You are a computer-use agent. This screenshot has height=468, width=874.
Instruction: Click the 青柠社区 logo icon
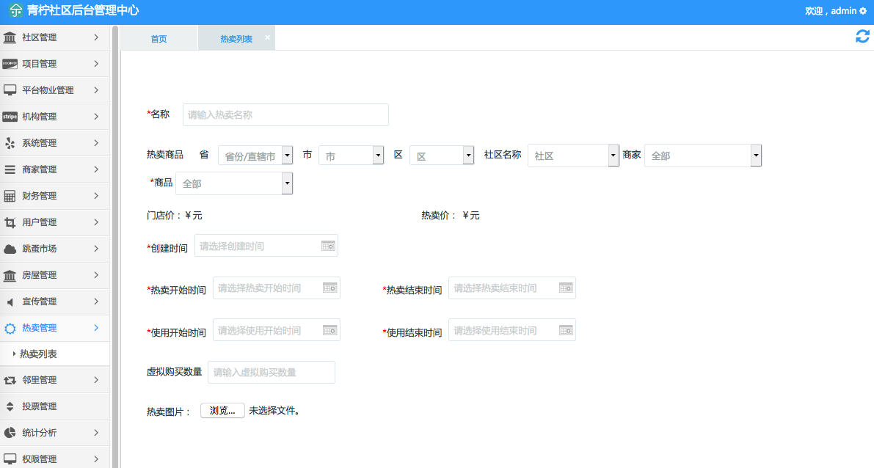tap(15, 10)
